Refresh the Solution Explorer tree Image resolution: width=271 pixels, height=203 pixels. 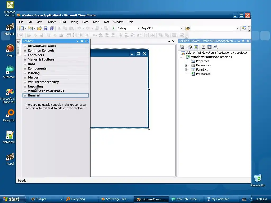(196, 47)
